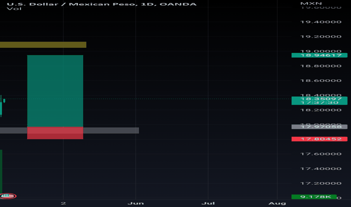
Task: Click the 18.94617 target price label
Action: click(x=319, y=55)
